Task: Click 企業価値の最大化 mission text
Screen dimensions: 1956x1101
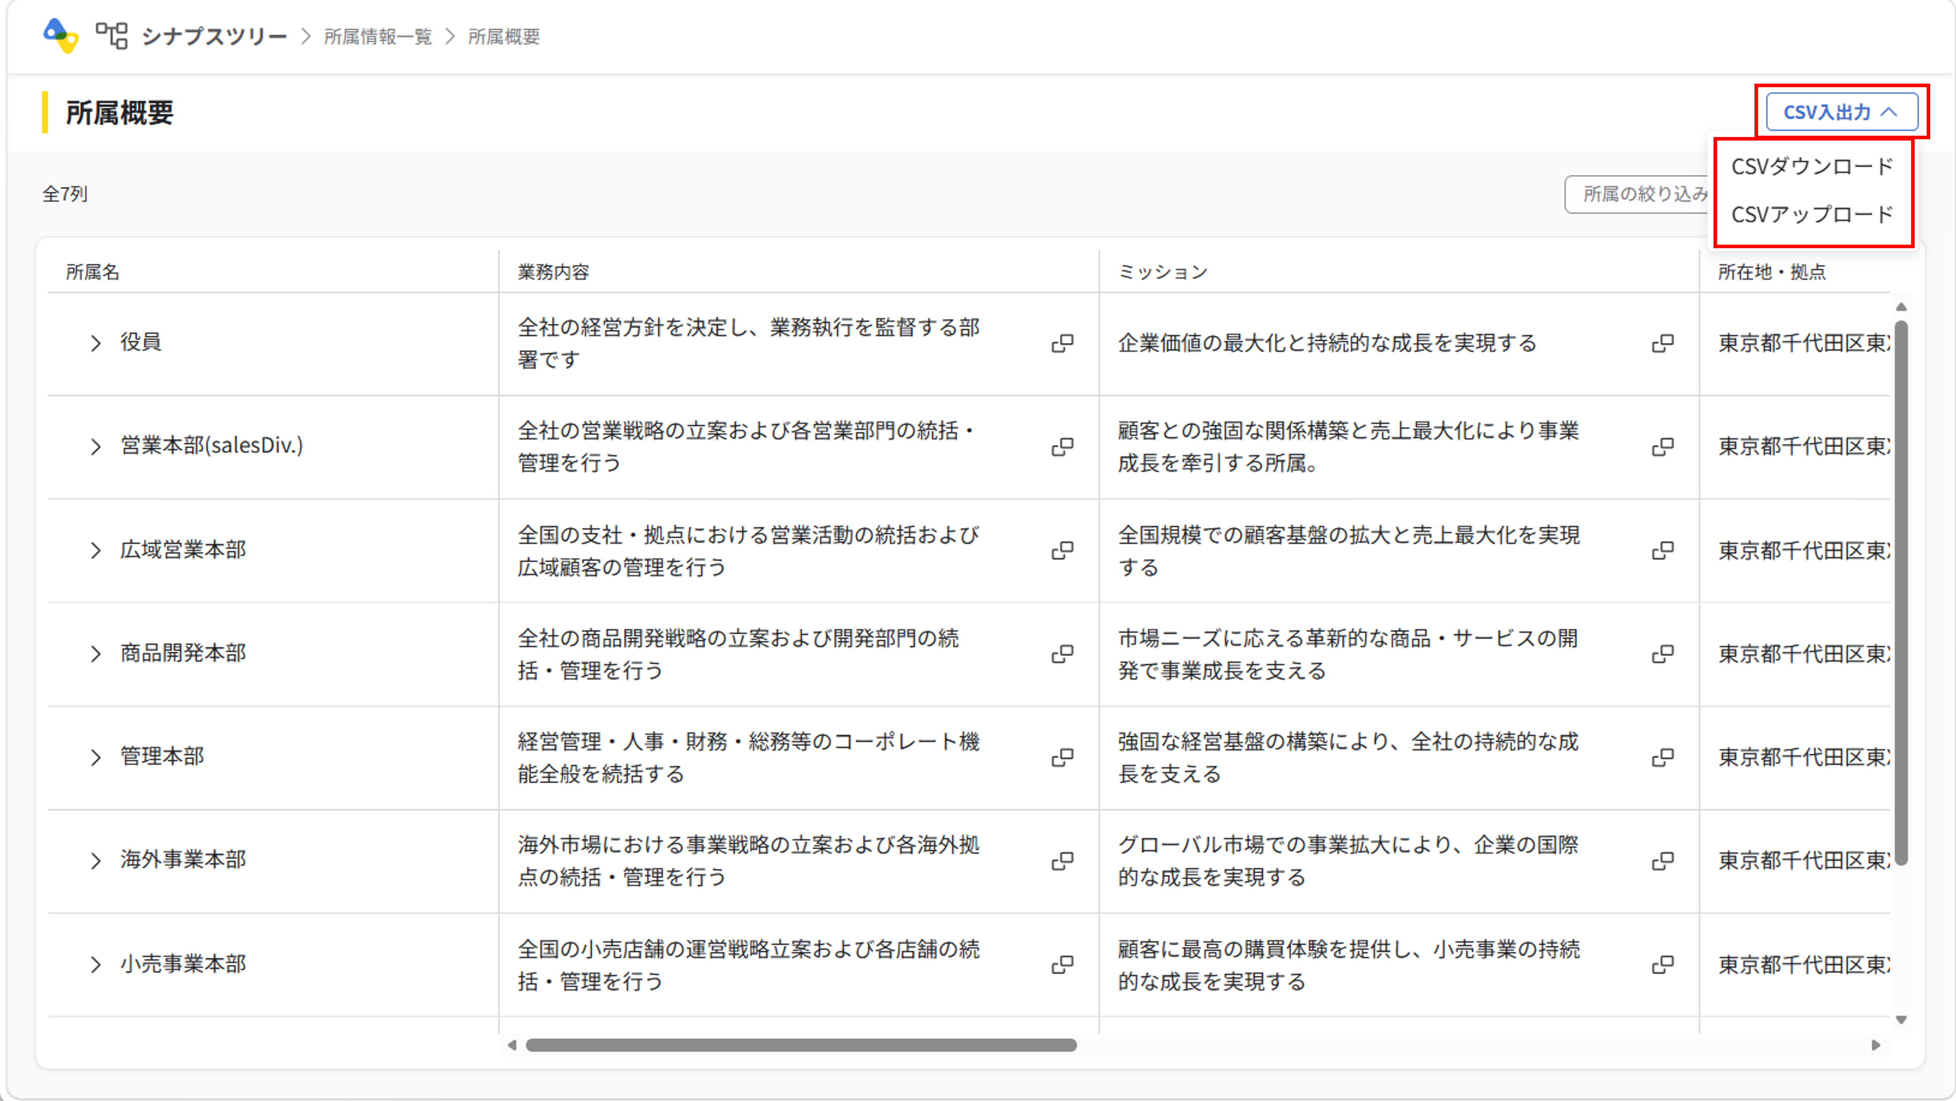Action: 1326,343
